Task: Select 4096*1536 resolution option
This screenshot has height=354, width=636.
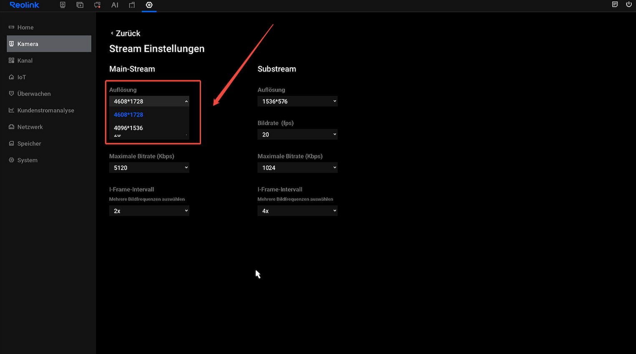Action: (149, 128)
